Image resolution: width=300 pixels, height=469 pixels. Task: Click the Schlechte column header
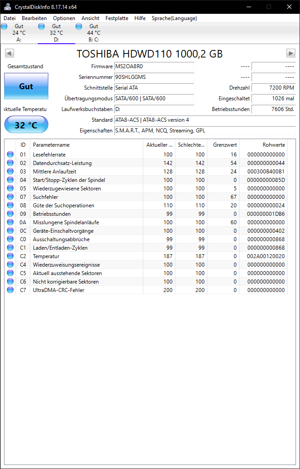191,145
